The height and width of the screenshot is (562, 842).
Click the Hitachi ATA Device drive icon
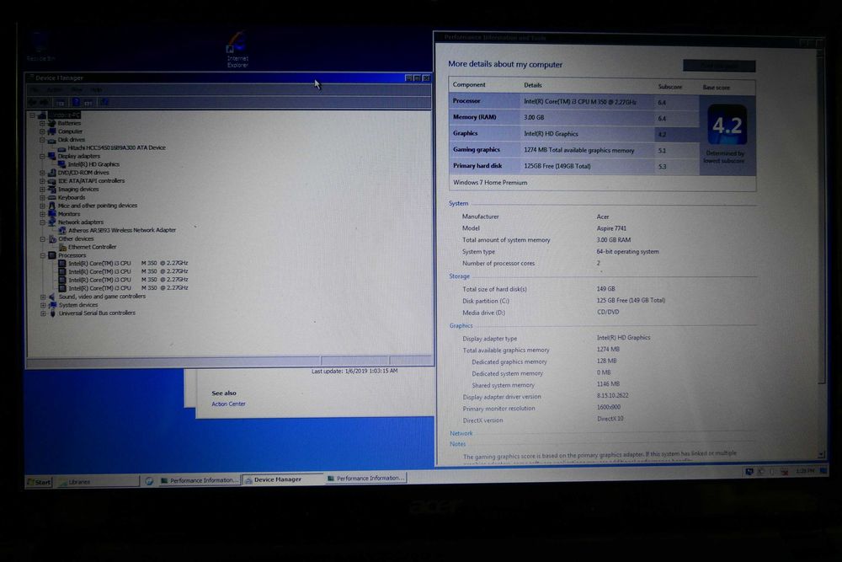tap(61, 148)
